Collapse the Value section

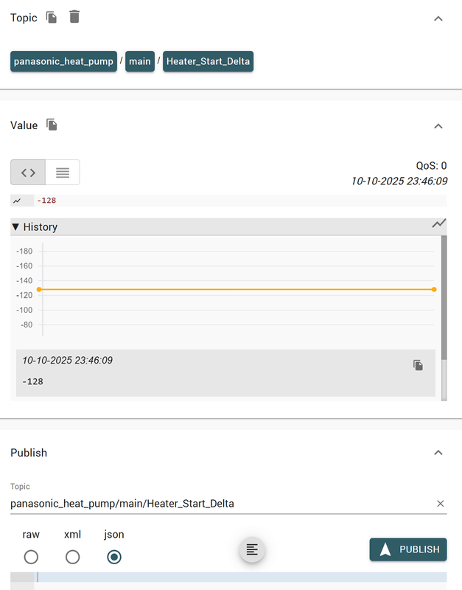point(438,126)
